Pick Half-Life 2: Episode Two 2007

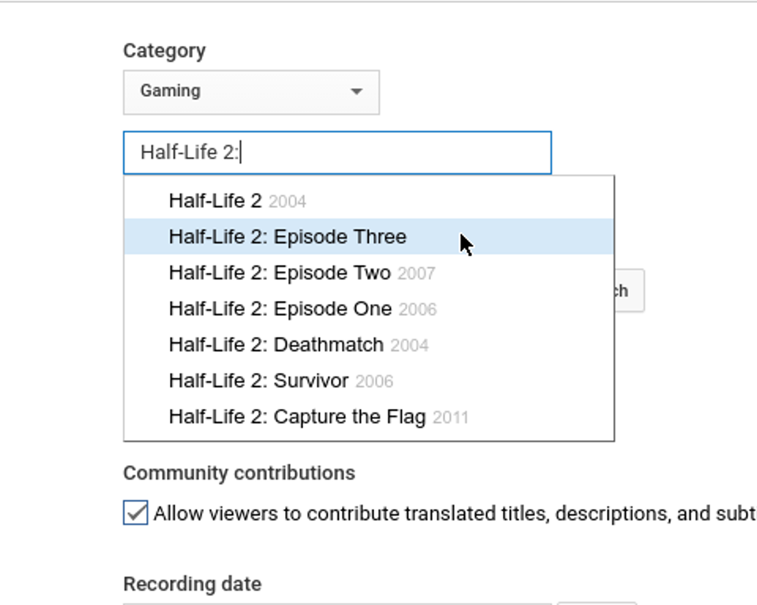click(x=369, y=273)
